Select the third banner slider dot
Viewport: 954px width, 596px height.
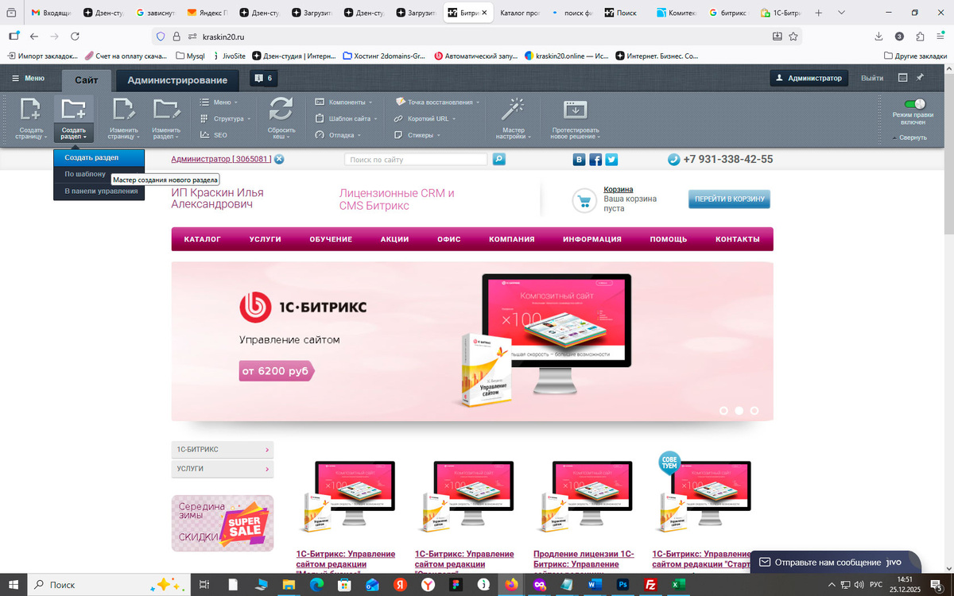[754, 411]
